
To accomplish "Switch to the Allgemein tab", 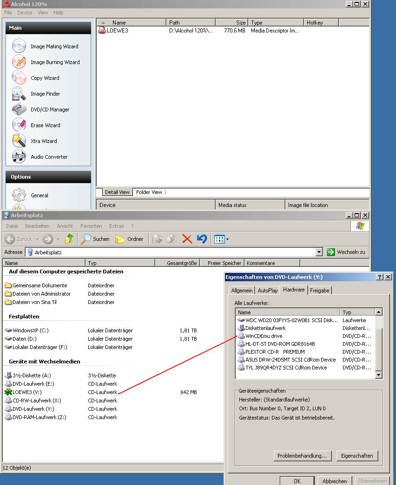I will tap(242, 291).
